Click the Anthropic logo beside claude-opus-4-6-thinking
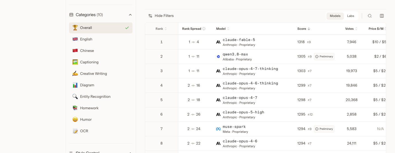The height and width of the screenshot is (153, 395). (218, 86)
